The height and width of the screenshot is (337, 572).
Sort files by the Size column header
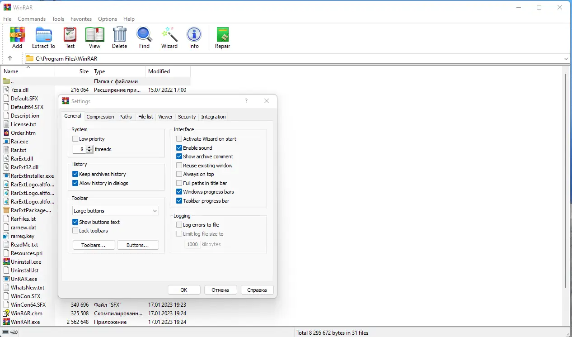coord(73,71)
